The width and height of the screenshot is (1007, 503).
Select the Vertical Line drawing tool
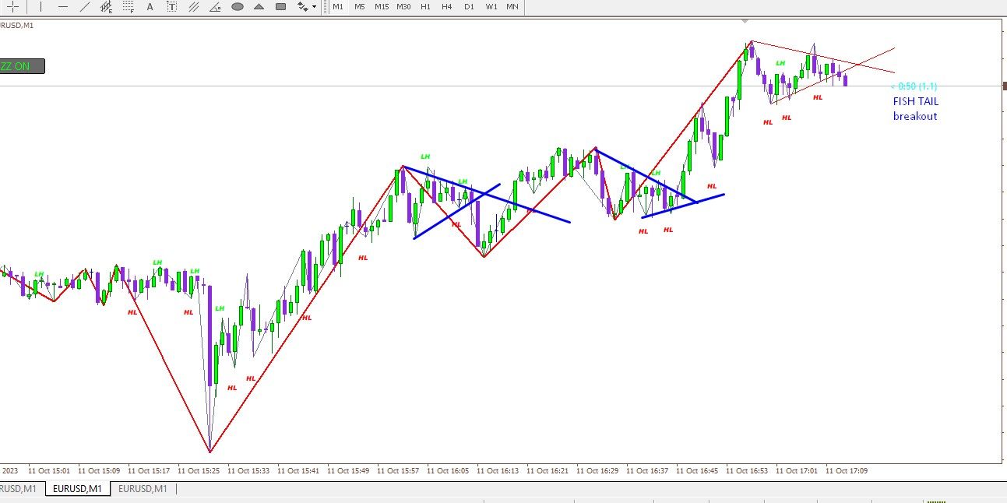point(40,6)
